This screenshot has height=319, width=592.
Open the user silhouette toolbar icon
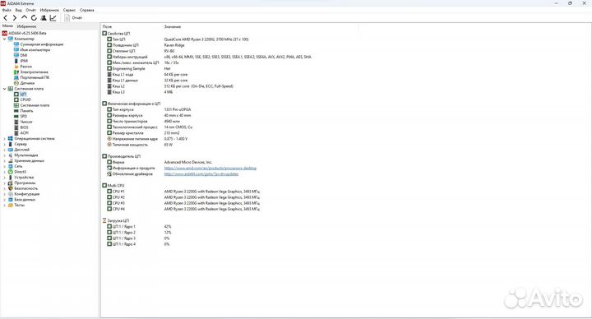click(x=44, y=18)
